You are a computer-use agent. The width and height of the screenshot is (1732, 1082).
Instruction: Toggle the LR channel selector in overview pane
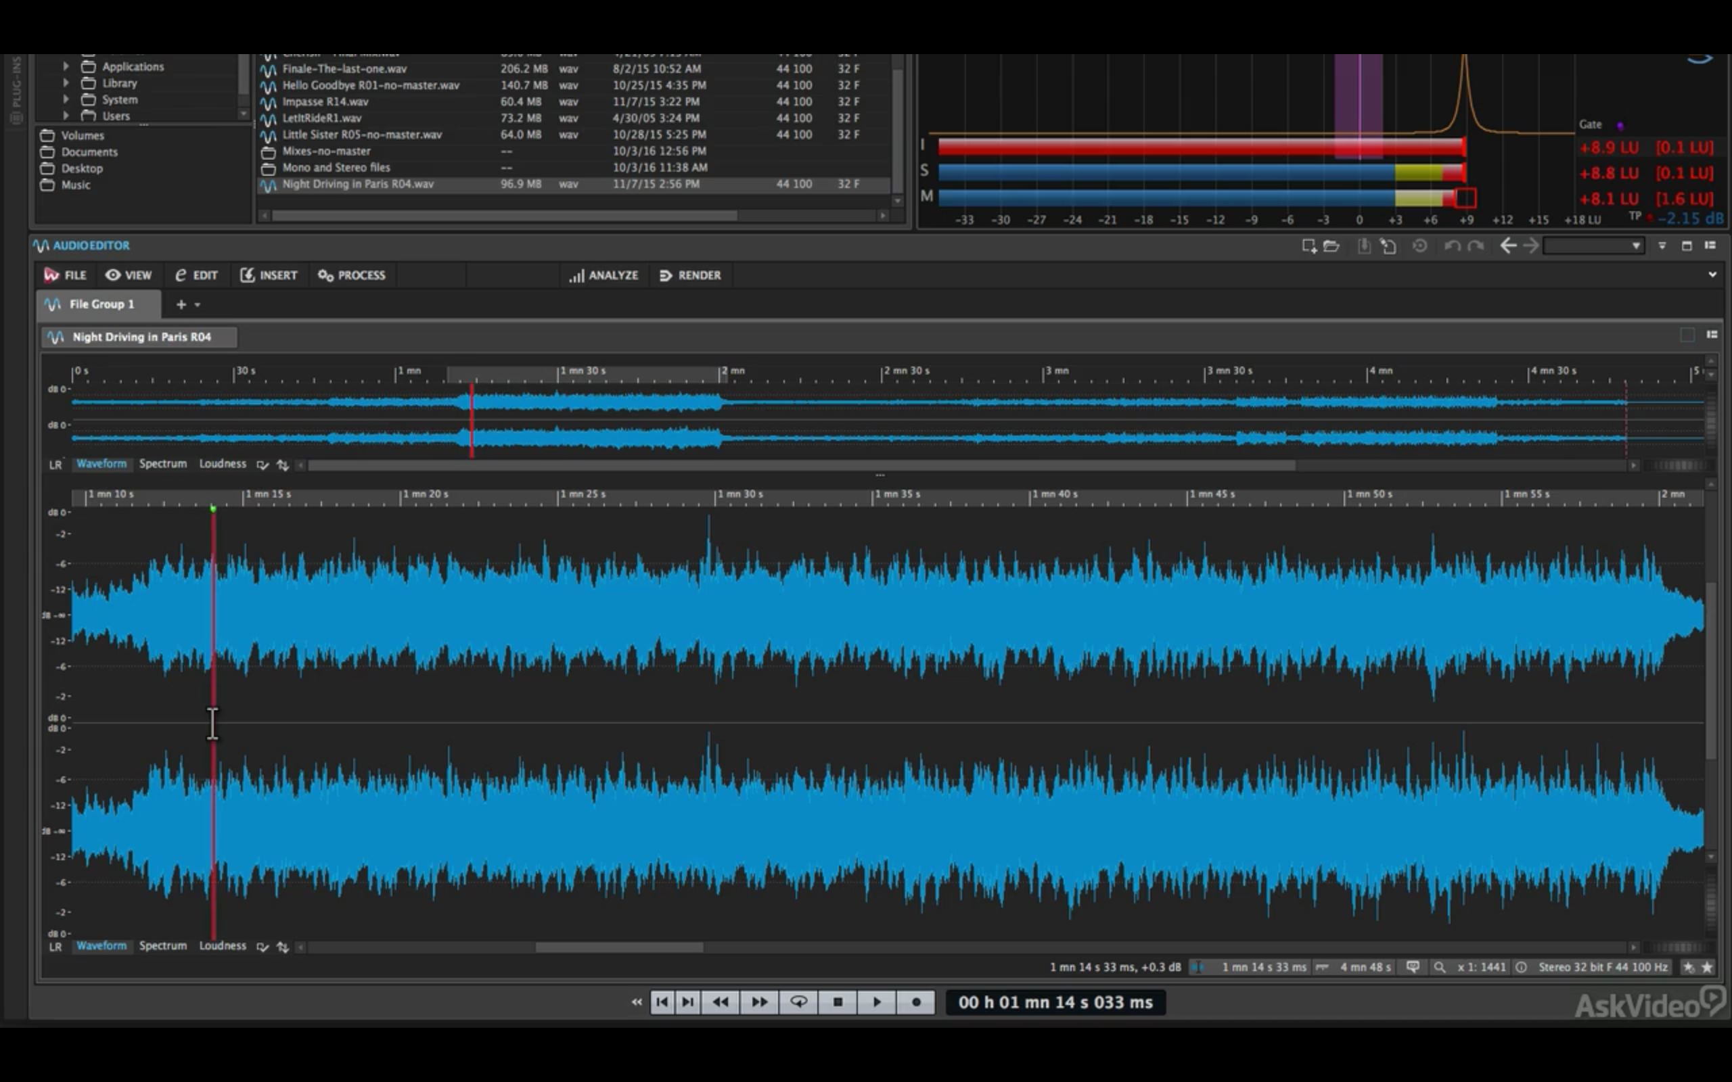55,465
